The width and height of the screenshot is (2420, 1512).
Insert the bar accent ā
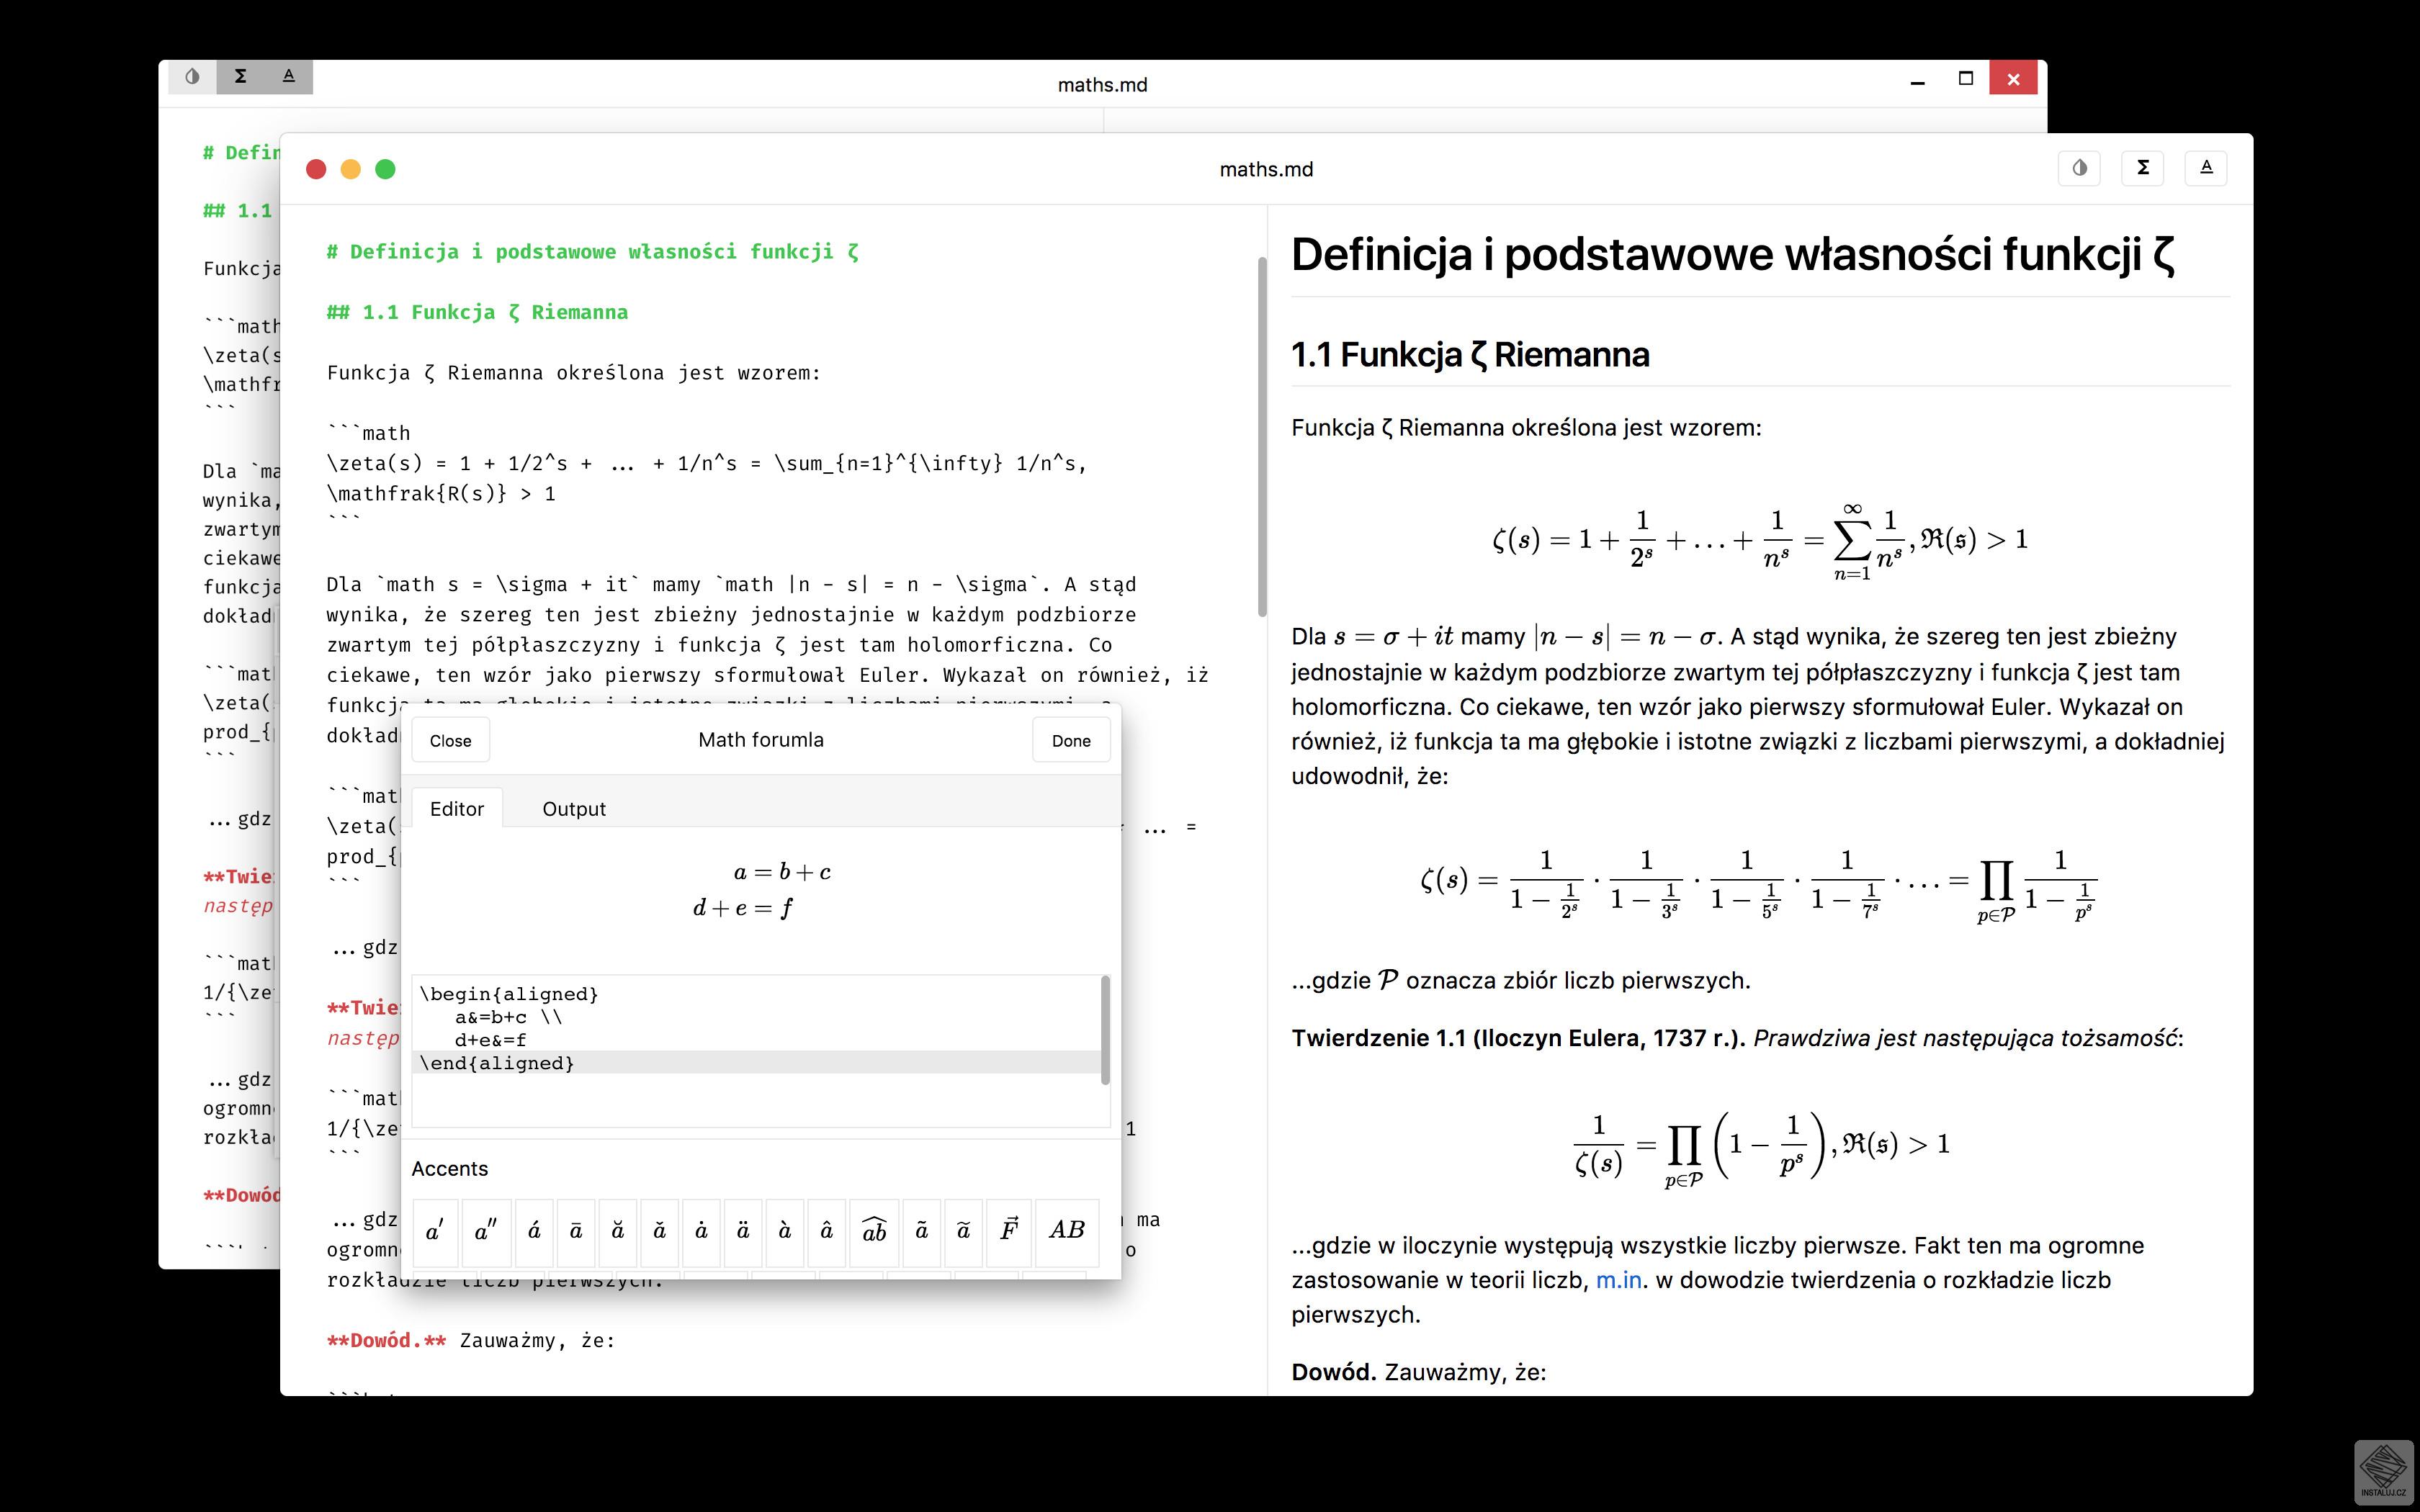(x=576, y=1232)
